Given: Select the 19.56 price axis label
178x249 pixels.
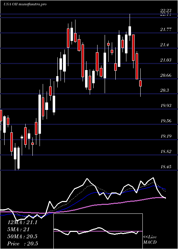Looking at the screenshot, I should point(166,121).
